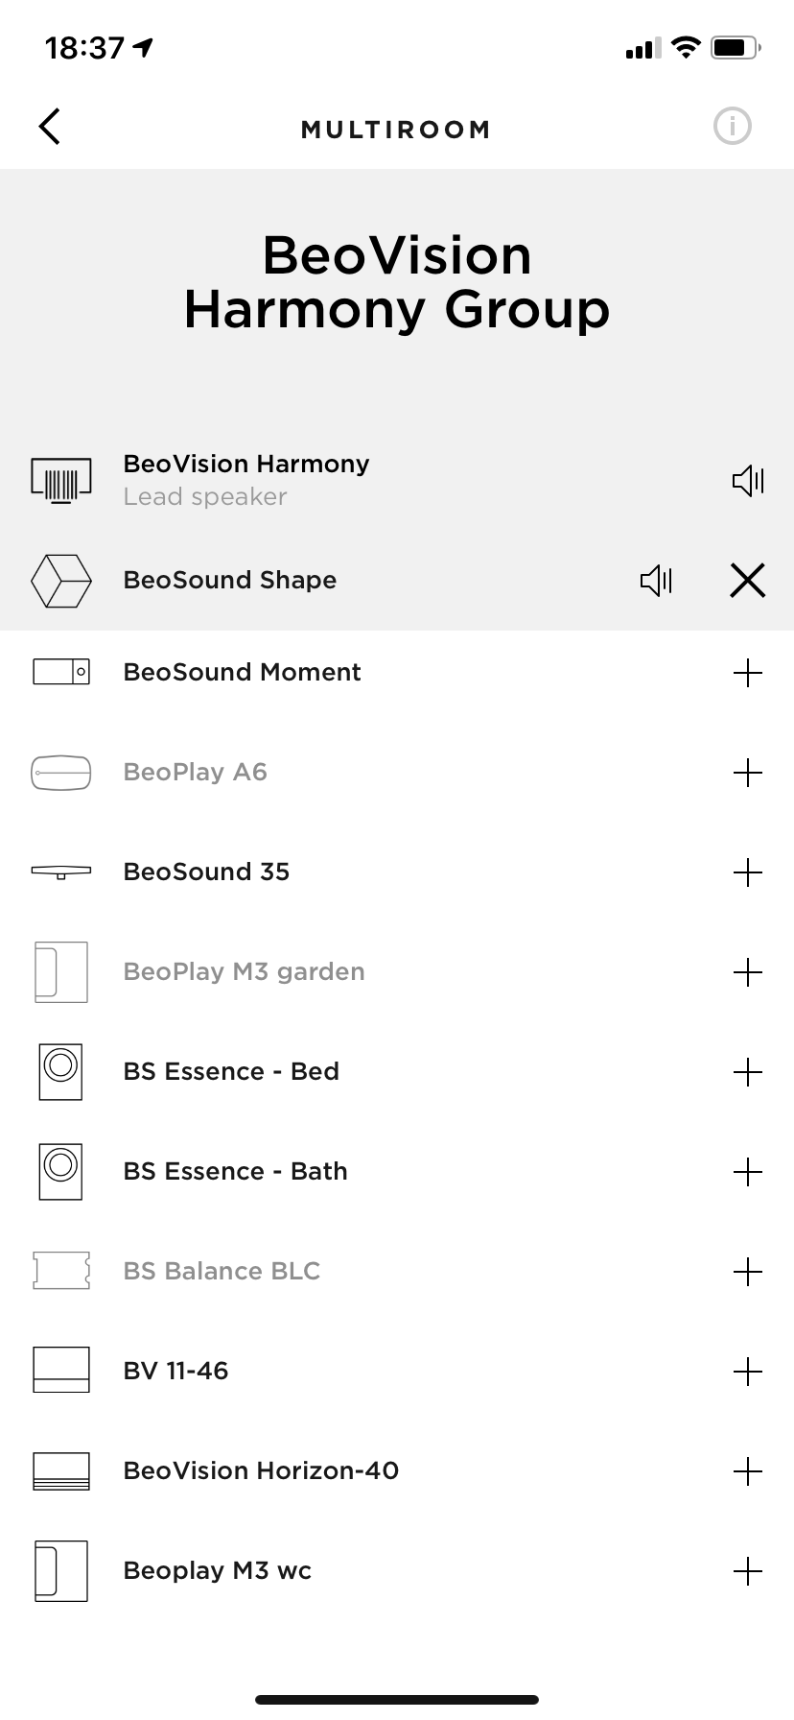
Task: Tap the back arrow in the header
Action: coord(50,127)
